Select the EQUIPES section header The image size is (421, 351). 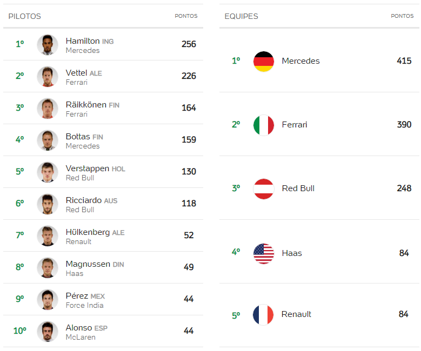[241, 16]
